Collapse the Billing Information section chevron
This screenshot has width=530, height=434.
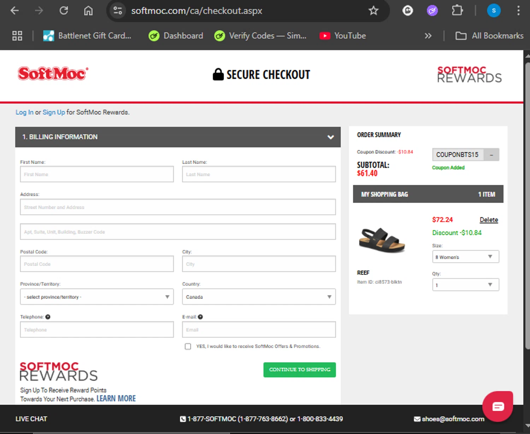331,137
